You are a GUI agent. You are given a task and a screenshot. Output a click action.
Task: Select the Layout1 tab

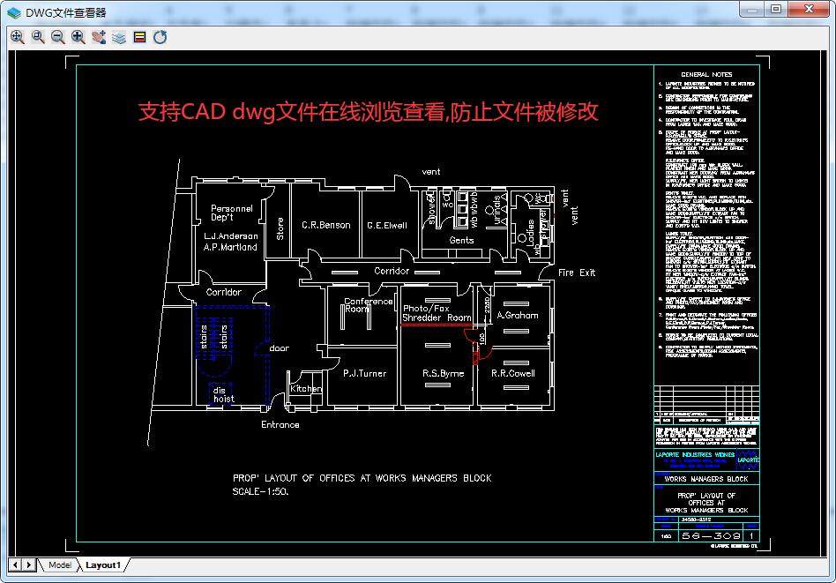tap(103, 564)
